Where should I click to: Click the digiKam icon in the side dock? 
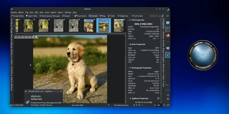(168, 55)
